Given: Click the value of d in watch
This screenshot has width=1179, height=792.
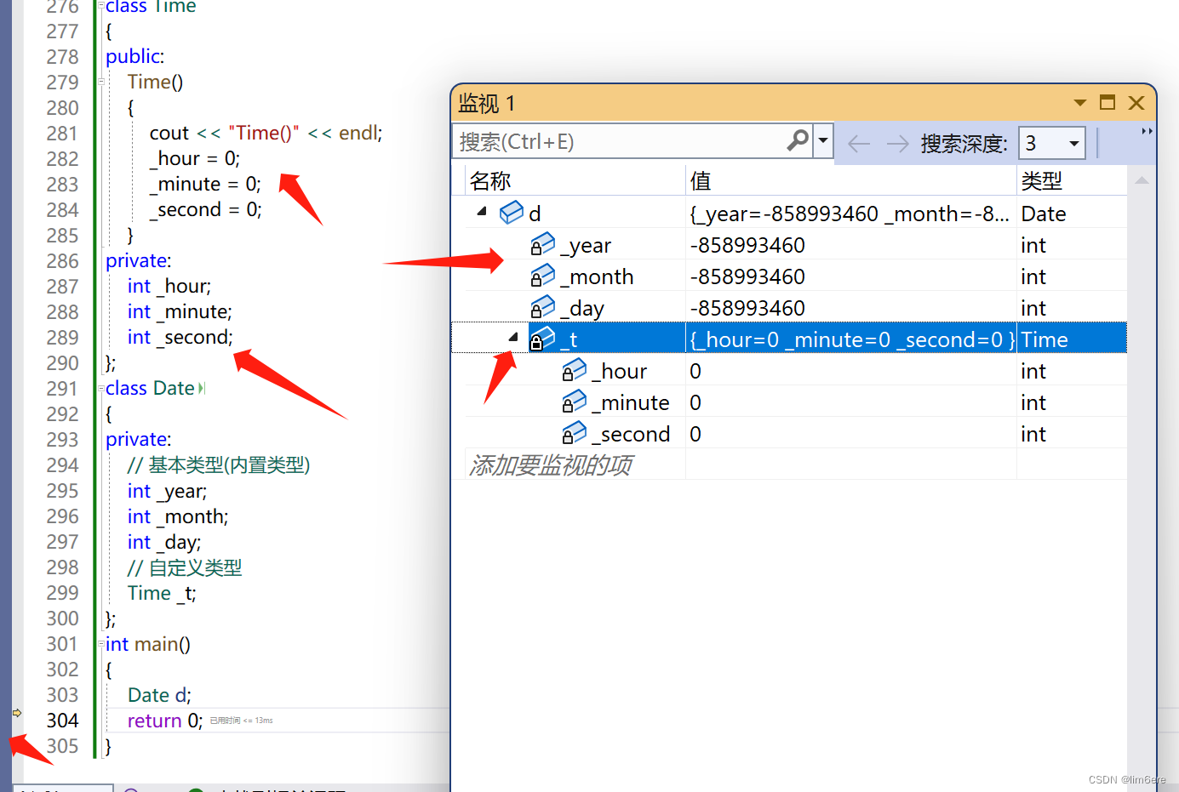Looking at the screenshot, I should tap(850, 214).
